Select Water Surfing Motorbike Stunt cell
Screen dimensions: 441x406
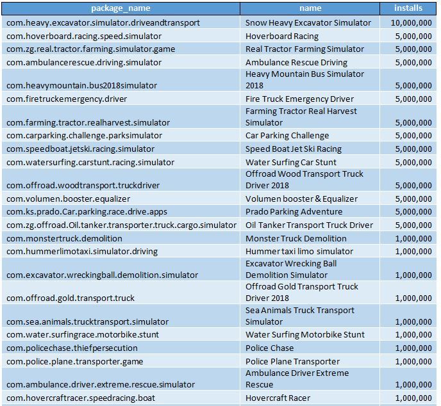point(310,334)
